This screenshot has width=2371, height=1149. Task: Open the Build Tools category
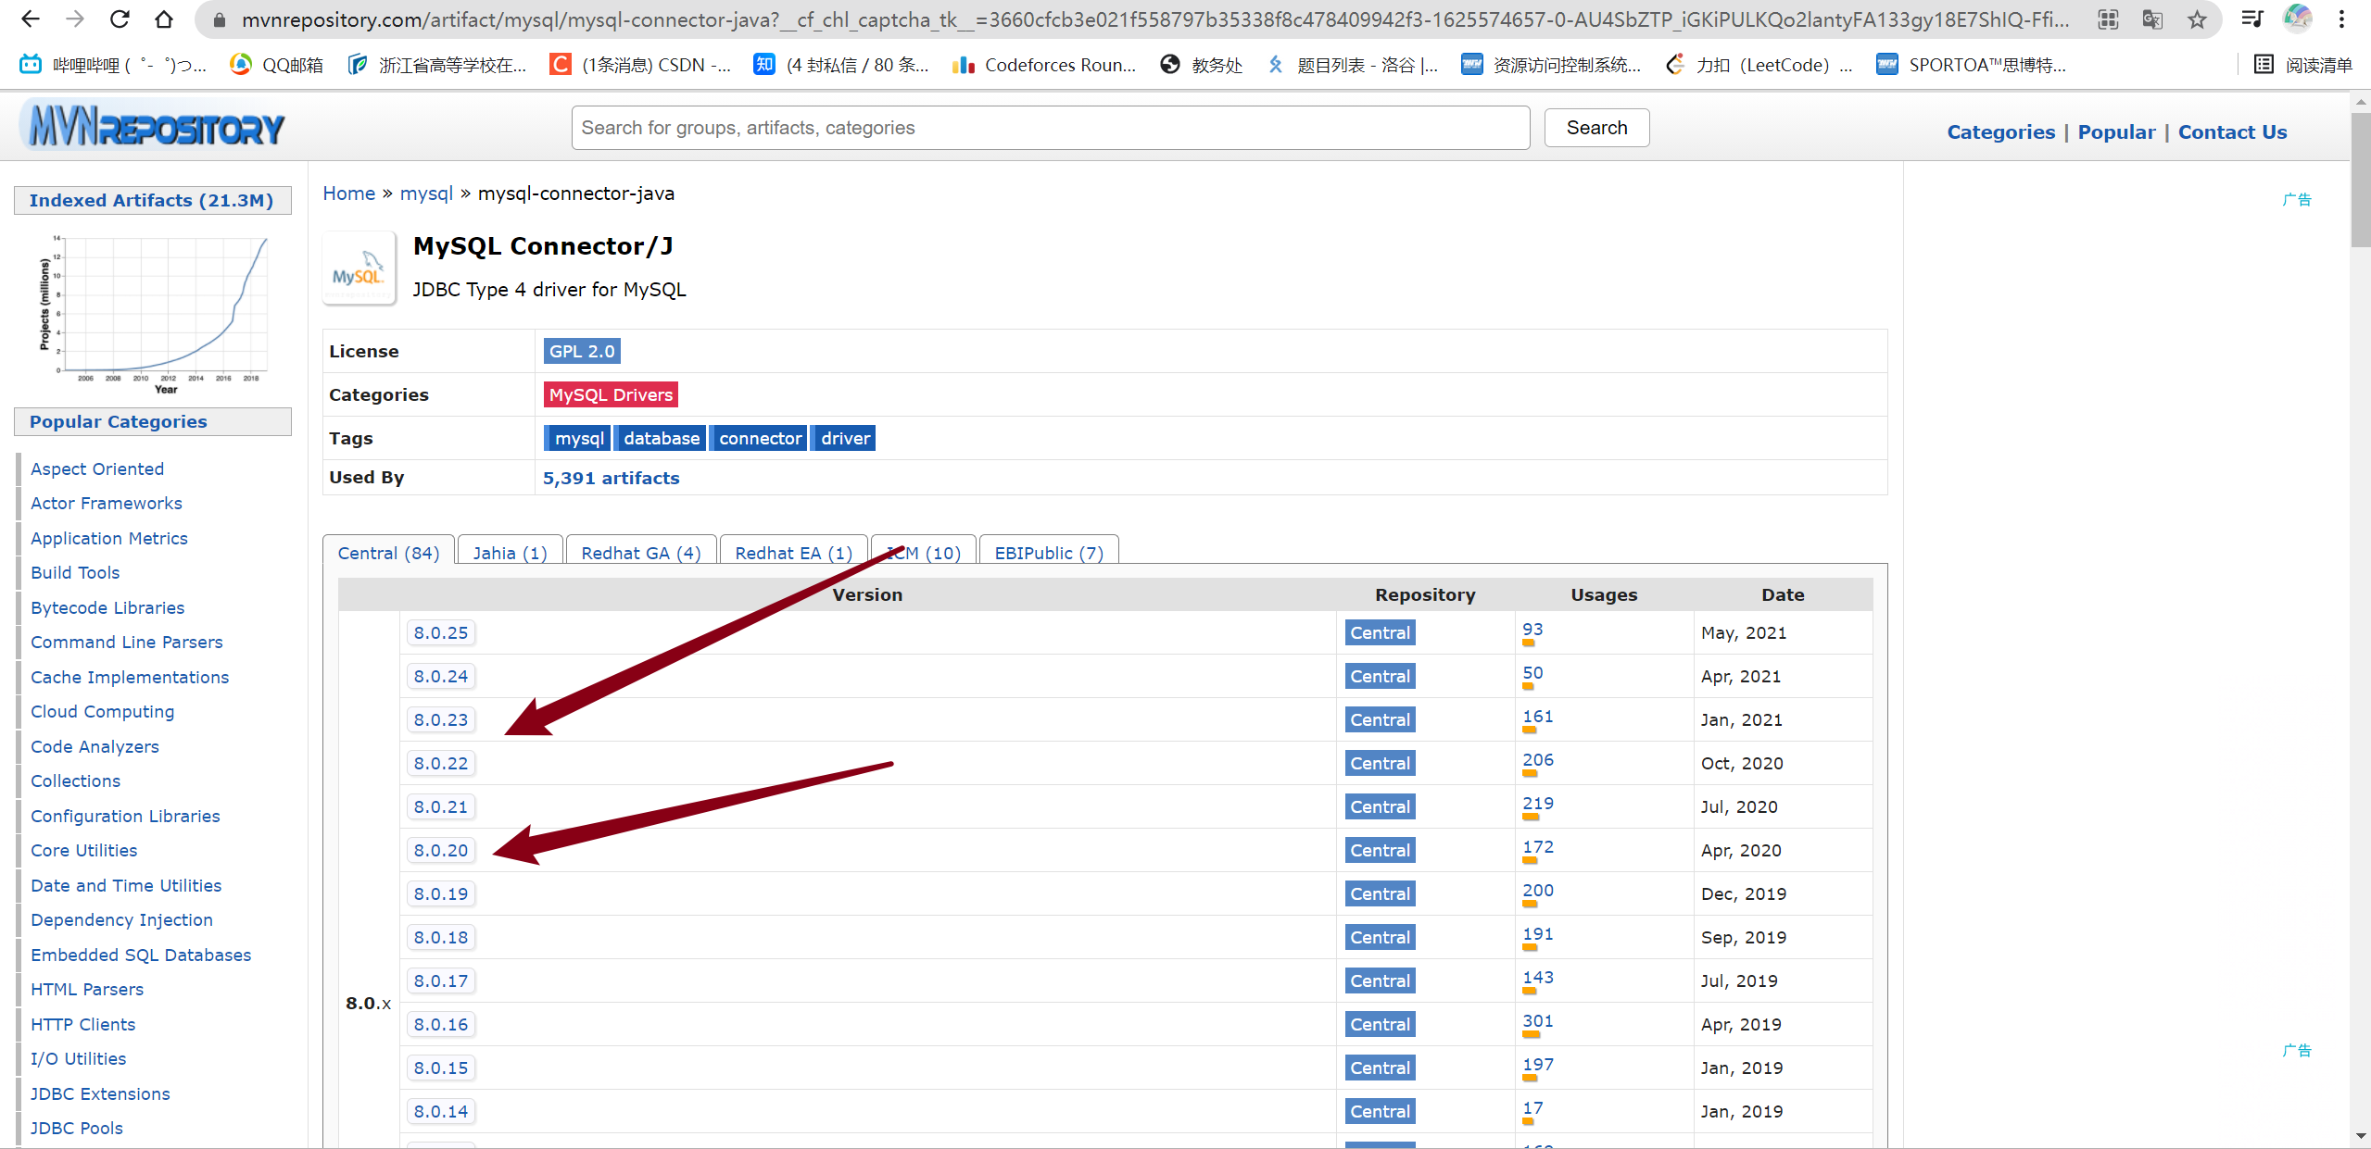click(x=75, y=572)
